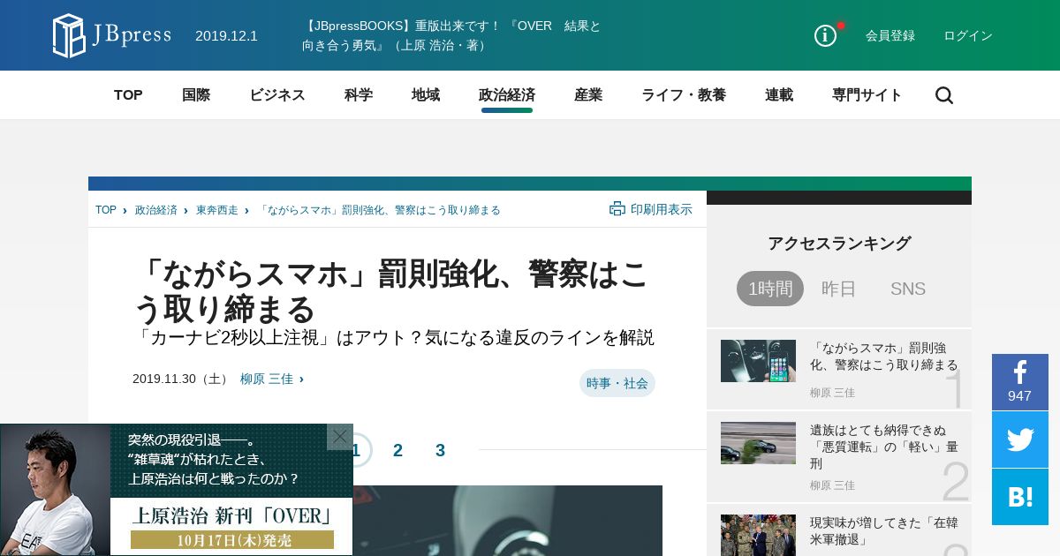Open the JBpressBOOKS OVER announcement link

[451, 35]
